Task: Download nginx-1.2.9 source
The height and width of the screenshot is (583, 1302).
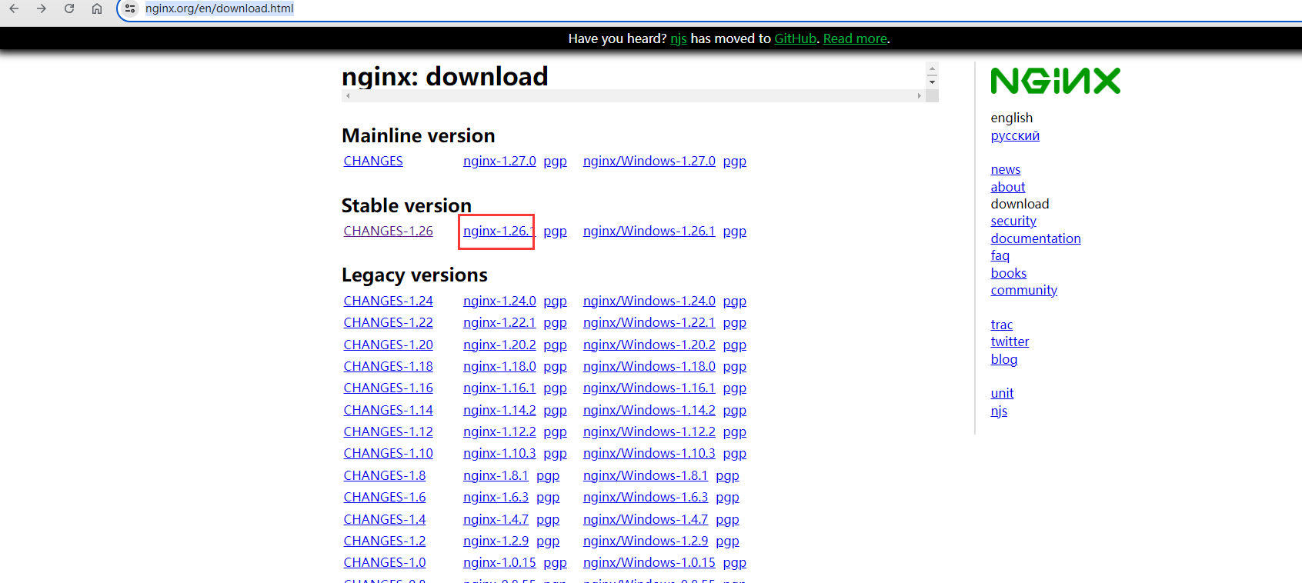Action: pyautogui.click(x=496, y=541)
